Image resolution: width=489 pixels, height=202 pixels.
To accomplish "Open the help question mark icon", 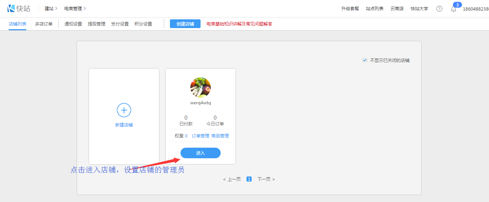I will (x=439, y=9).
